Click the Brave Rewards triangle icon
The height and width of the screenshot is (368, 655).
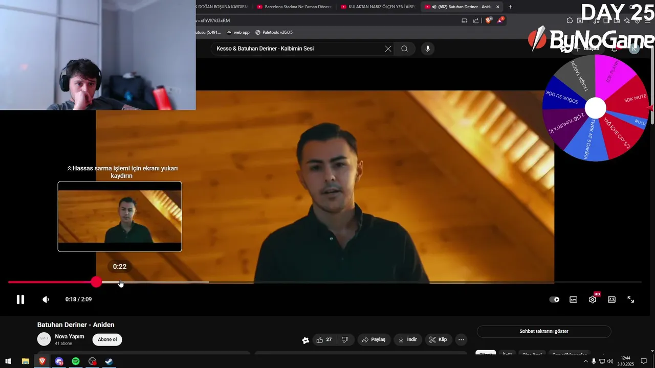click(500, 20)
